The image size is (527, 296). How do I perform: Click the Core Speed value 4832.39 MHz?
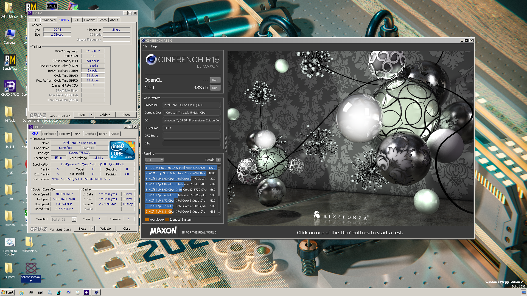(x=64, y=194)
